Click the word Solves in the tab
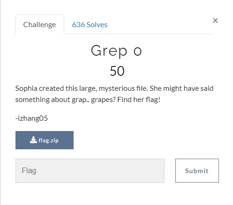233x205 pixels. point(97,25)
